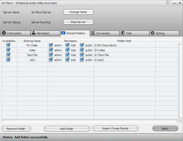The width and height of the screenshot is (183, 141).
Task: Uncheck public permission for Text File
Action: click(x=82, y=55)
